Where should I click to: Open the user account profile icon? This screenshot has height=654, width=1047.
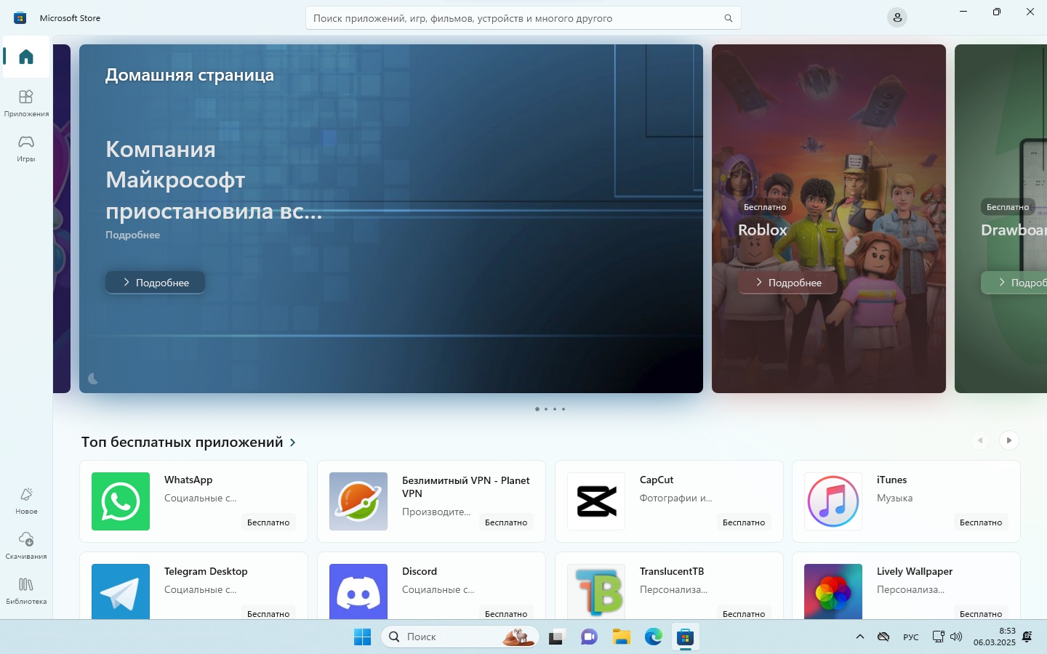pos(897,17)
